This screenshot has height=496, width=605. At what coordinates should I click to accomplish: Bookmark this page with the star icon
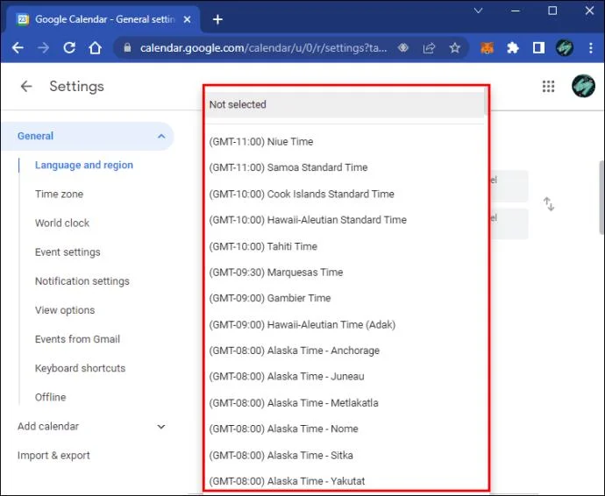tap(455, 48)
